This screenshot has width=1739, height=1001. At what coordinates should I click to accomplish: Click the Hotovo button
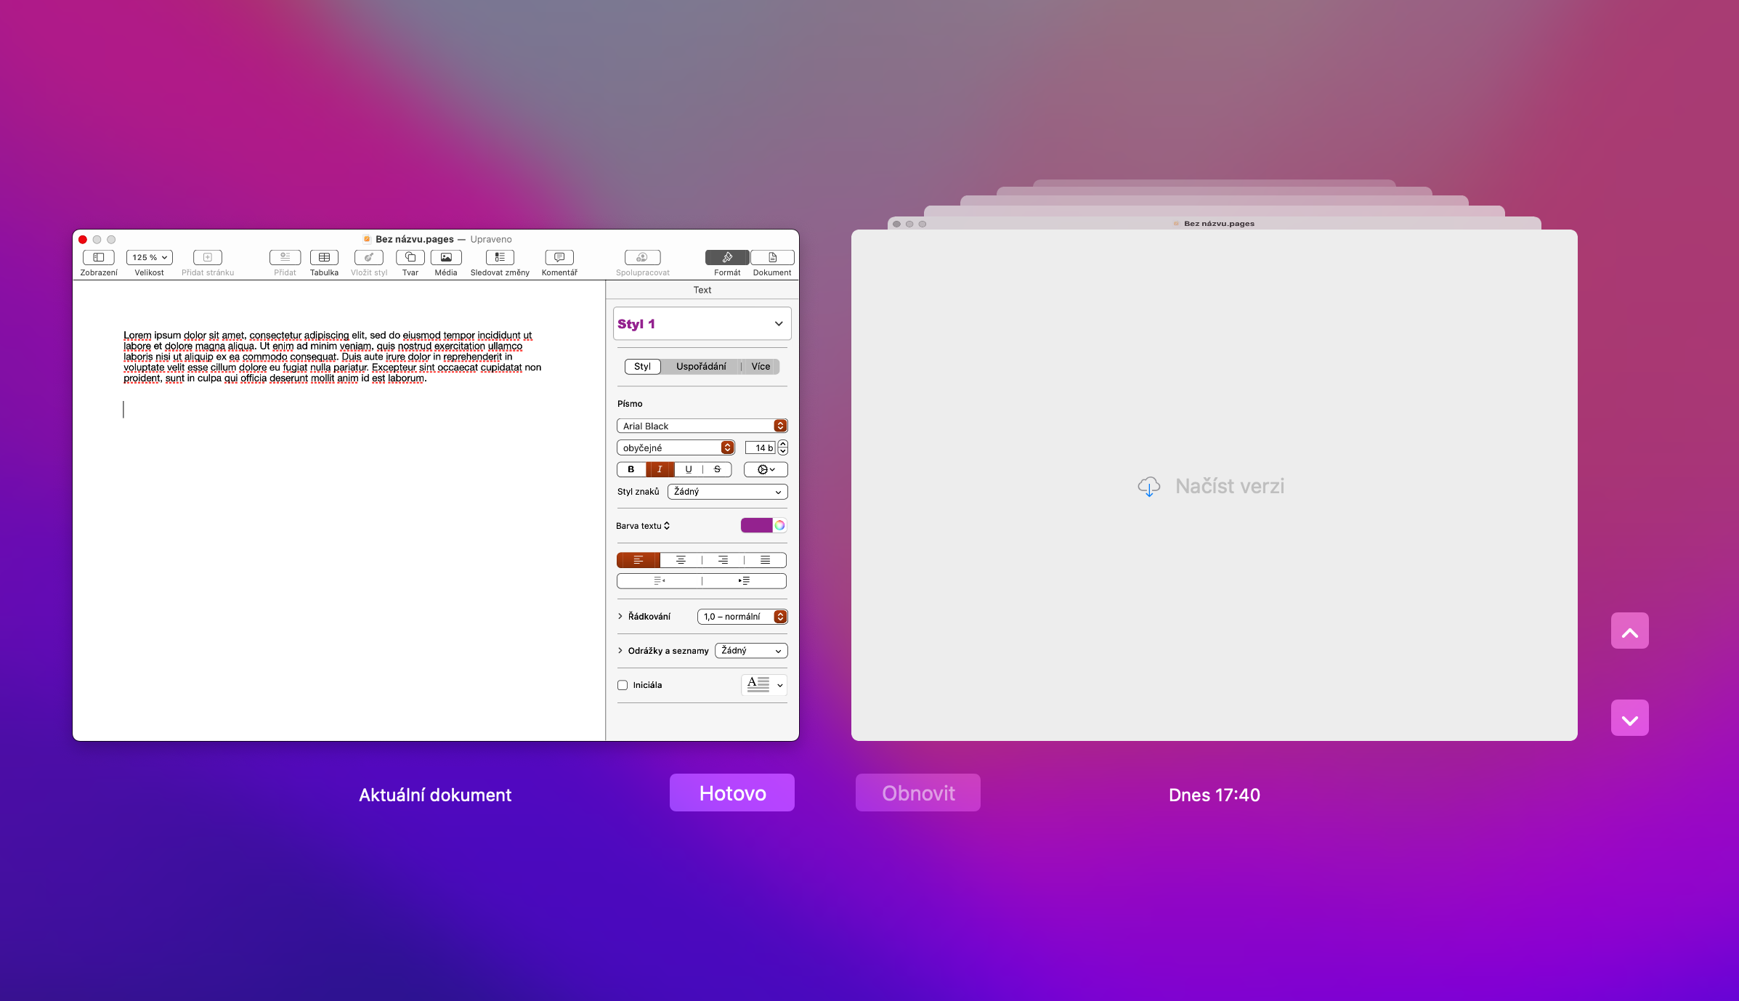(731, 793)
